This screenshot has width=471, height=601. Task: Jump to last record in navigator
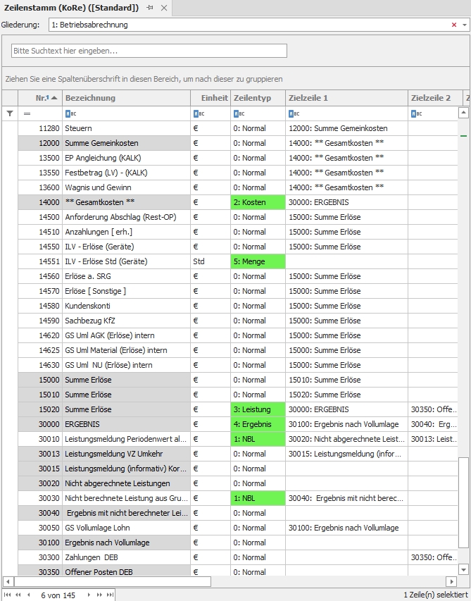click(111, 595)
